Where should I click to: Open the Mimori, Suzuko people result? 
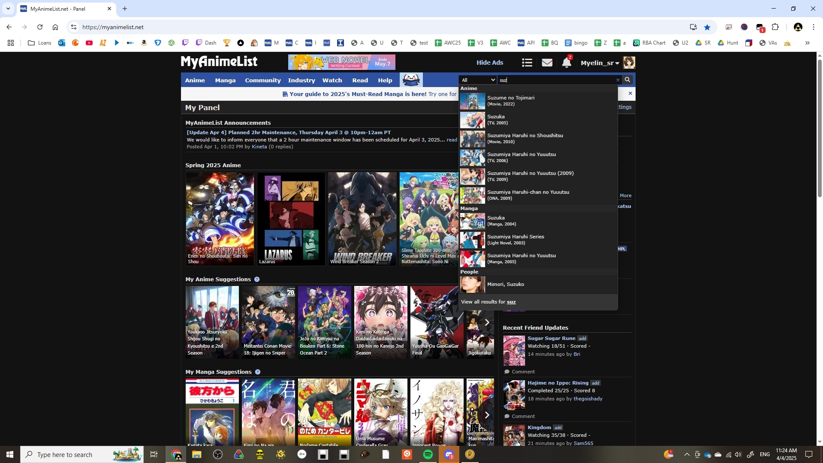coord(538,285)
